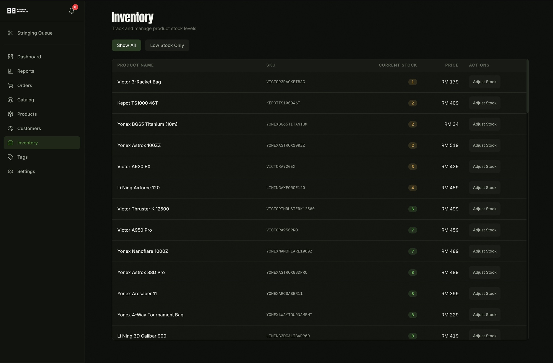The height and width of the screenshot is (363, 553).
Task: Adjust stock for Li Ning Axforce 120
Action: [484, 188]
